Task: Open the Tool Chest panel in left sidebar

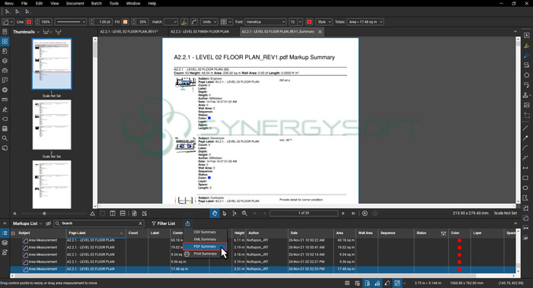Action: click(x=5, y=71)
